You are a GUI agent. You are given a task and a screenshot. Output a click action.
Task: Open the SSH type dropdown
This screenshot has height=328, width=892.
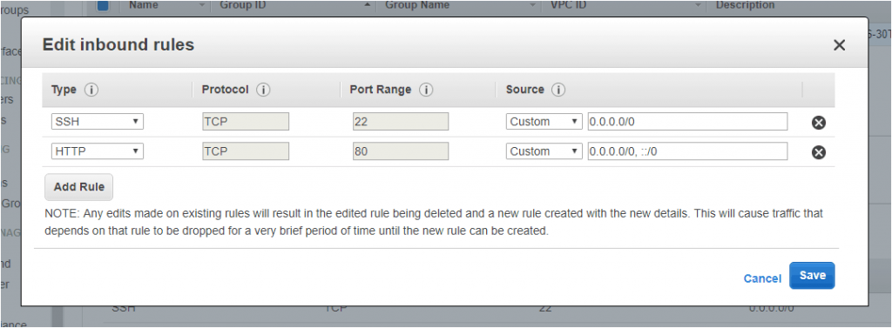[x=98, y=122]
